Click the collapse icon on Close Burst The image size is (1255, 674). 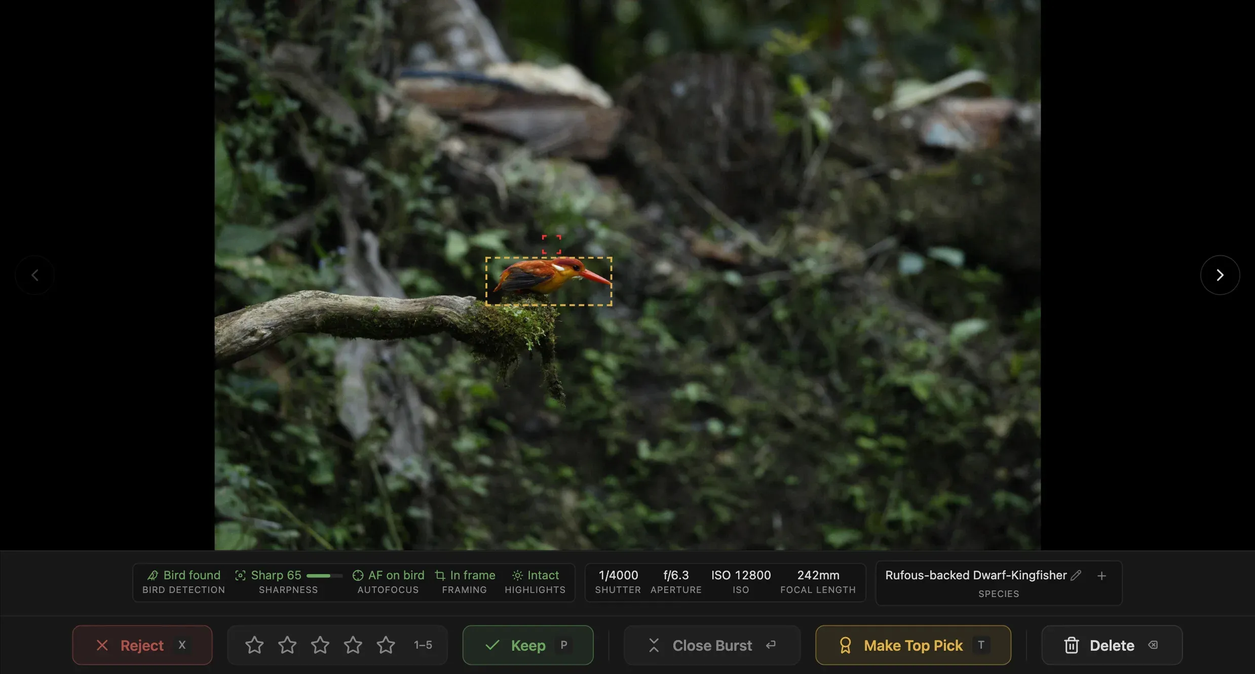click(x=654, y=645)
